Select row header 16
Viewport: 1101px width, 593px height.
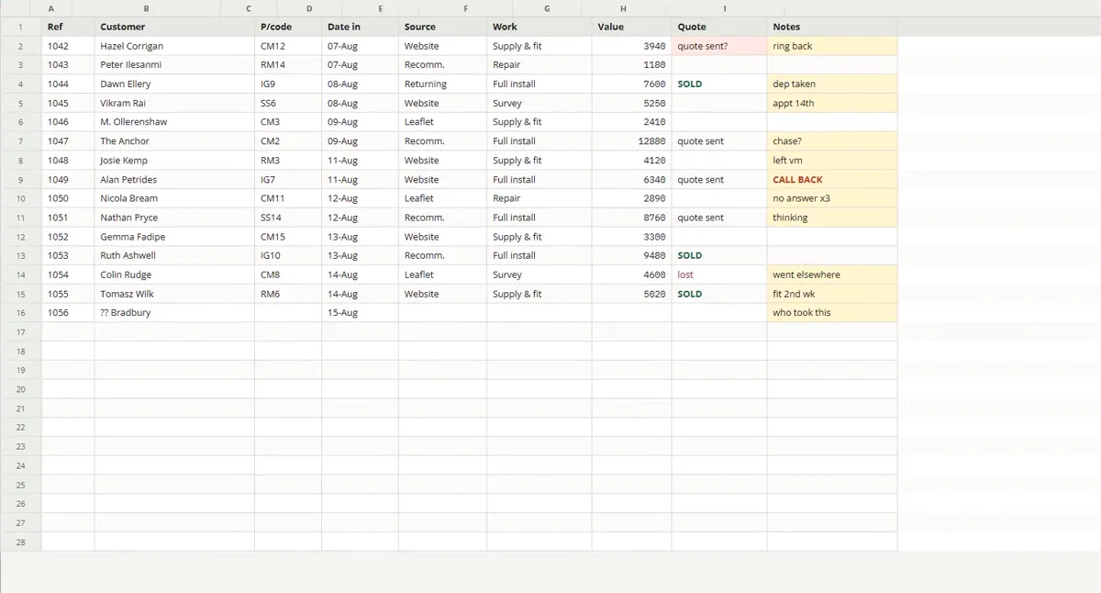coord(20,313)
